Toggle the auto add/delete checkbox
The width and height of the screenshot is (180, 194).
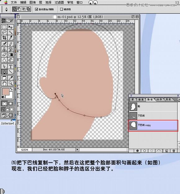pos(36,9)
